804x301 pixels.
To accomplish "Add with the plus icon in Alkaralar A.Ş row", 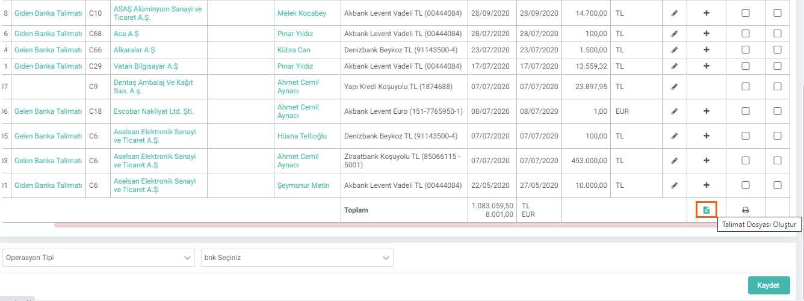I will [x=707, y=50].
